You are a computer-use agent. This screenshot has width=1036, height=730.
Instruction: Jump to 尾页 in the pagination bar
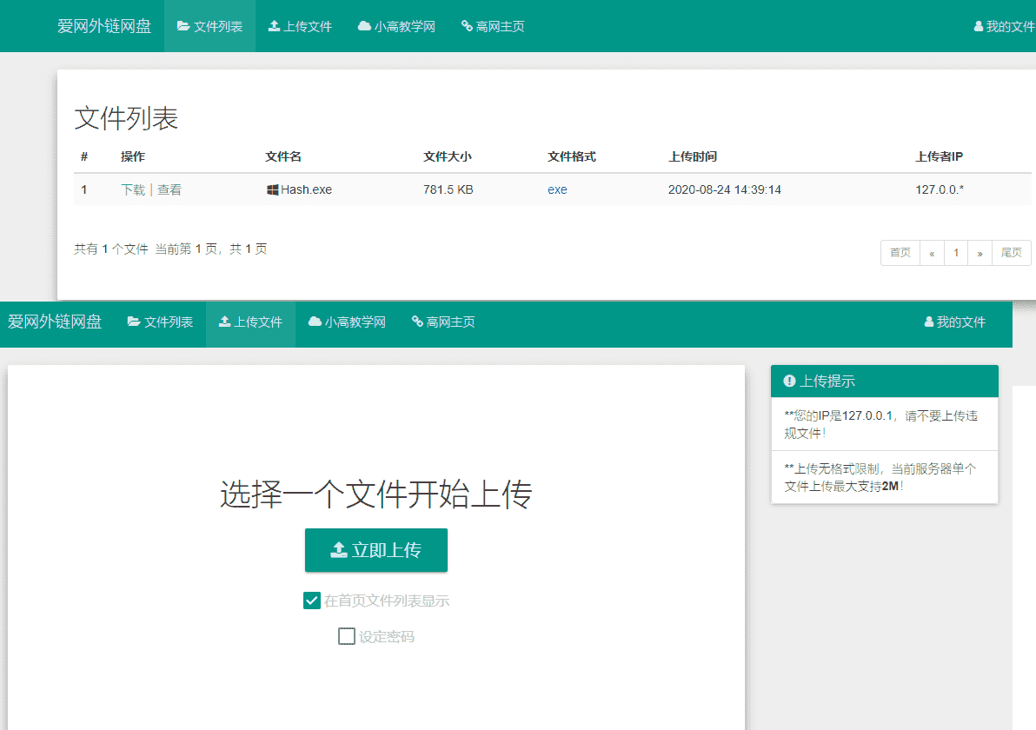tap(1012, 252)
